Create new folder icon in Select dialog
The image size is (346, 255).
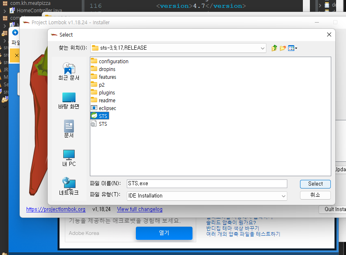[x=283, y=48]
